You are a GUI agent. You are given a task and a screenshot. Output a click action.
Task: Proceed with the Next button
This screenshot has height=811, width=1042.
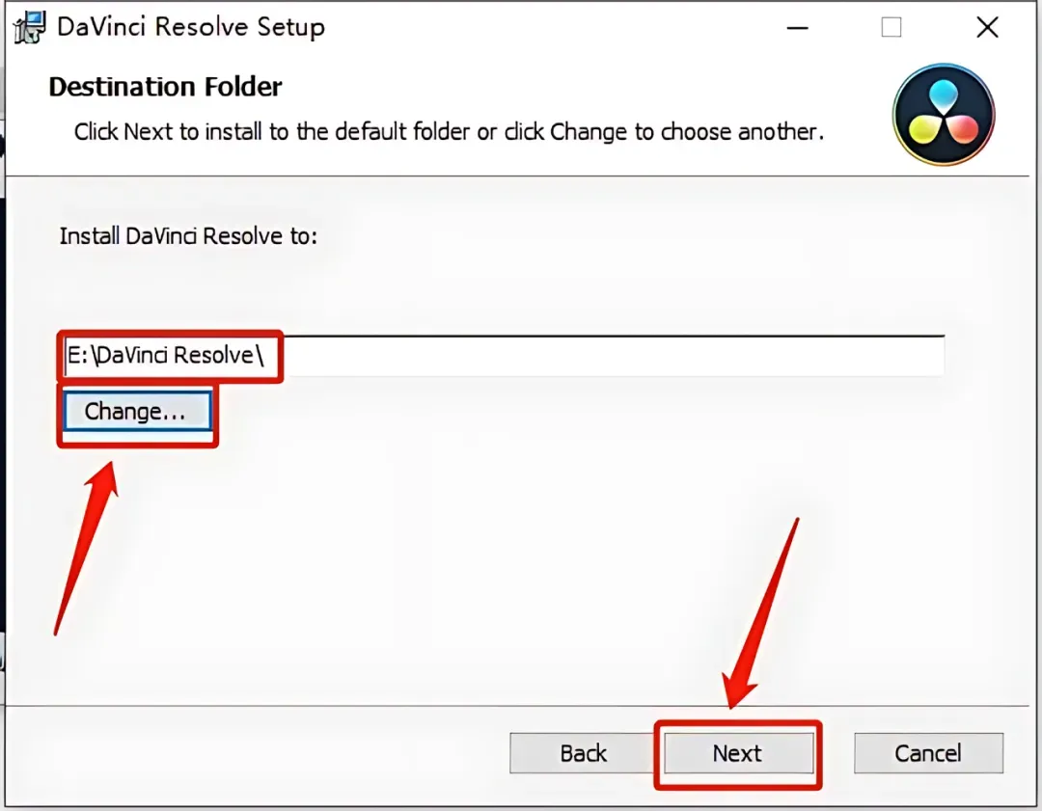(738, 753)
